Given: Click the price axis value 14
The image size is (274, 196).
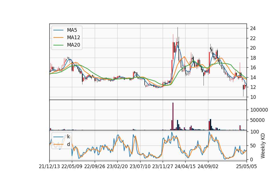Looking at the screenshot, I should 253,77.
